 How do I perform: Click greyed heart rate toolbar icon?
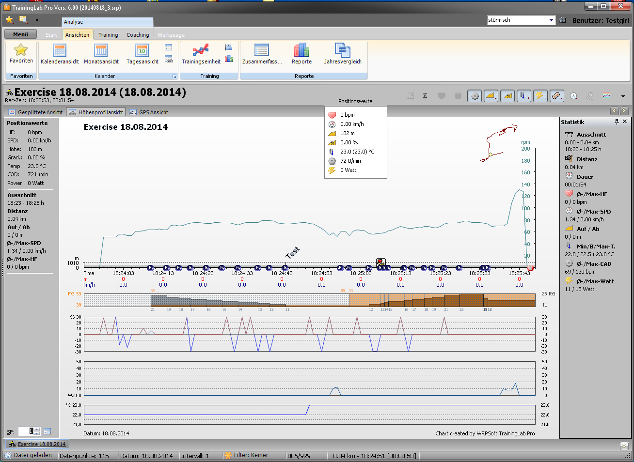click(x=442, y=96)
